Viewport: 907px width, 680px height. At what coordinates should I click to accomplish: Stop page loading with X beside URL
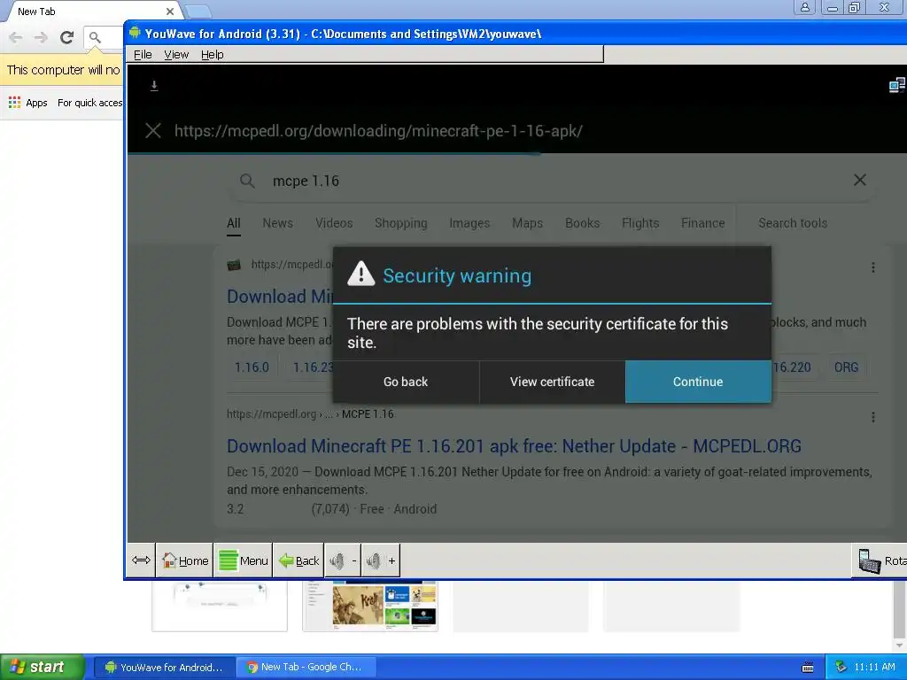click(153, 131)
